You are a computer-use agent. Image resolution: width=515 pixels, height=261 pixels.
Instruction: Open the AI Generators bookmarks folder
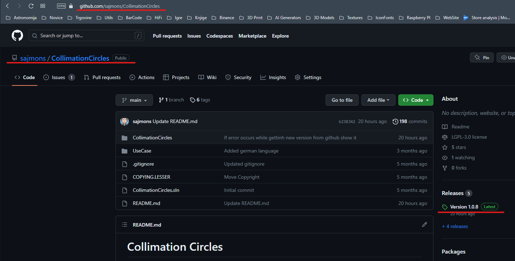284,18
